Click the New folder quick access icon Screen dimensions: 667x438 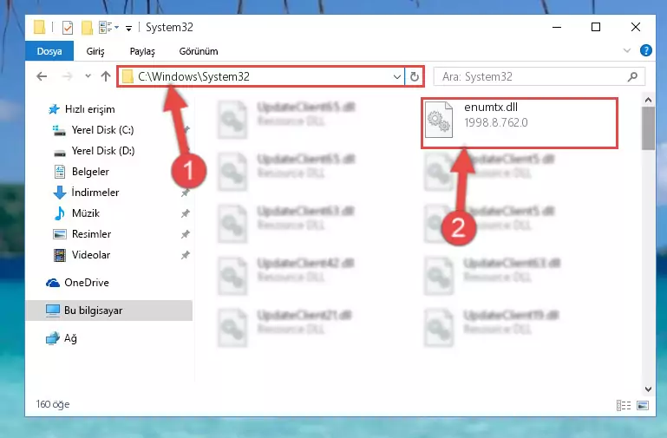point(87,28)
